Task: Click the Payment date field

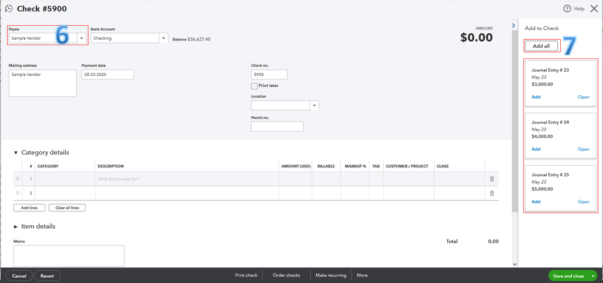Action: point(107,75)
